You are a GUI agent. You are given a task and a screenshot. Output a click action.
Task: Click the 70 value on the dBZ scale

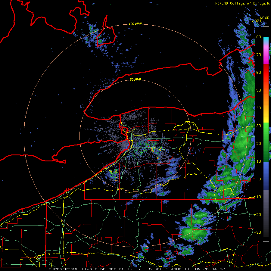click(259, 55)
